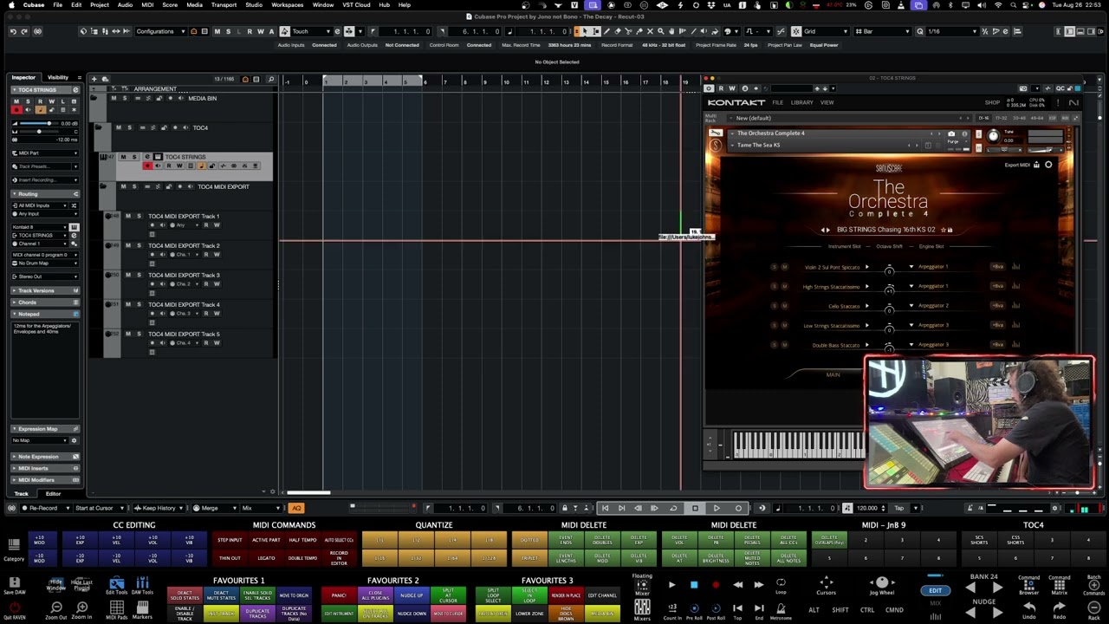Mute the Cello Staccato slot
Image resolution: width=1109 pixels, height=624 pixels.
click(x=784, y=306)
